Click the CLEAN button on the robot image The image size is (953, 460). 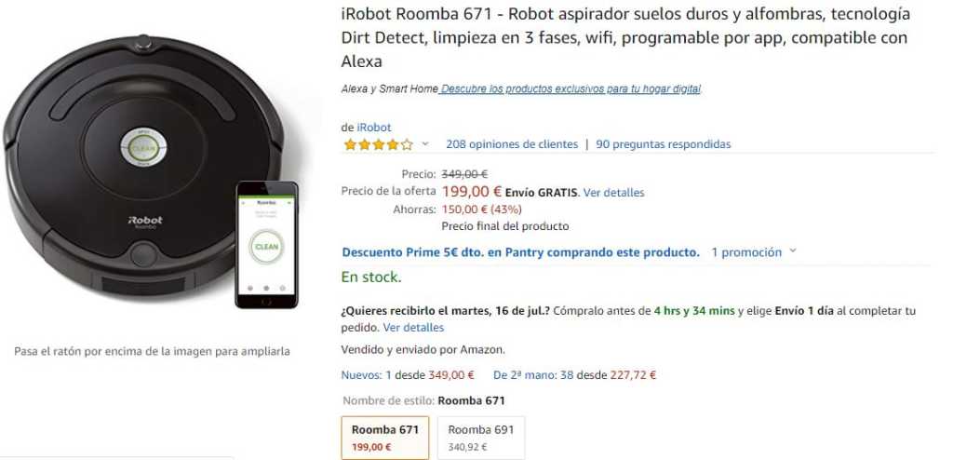pos(143,148)
